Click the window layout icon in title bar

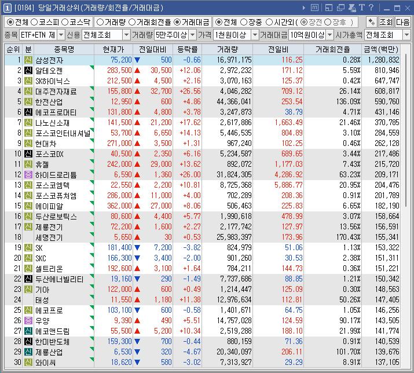(329, 8)
